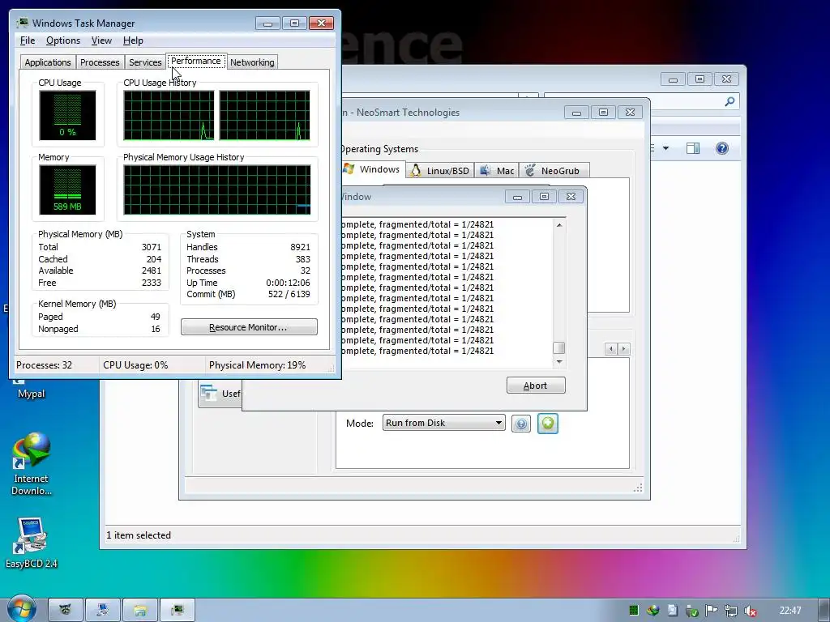Screen dimensions: 830x622
Task: Click the Physical Memory Total value 3071
Action: pyautogui.click(x=152, y=247)
